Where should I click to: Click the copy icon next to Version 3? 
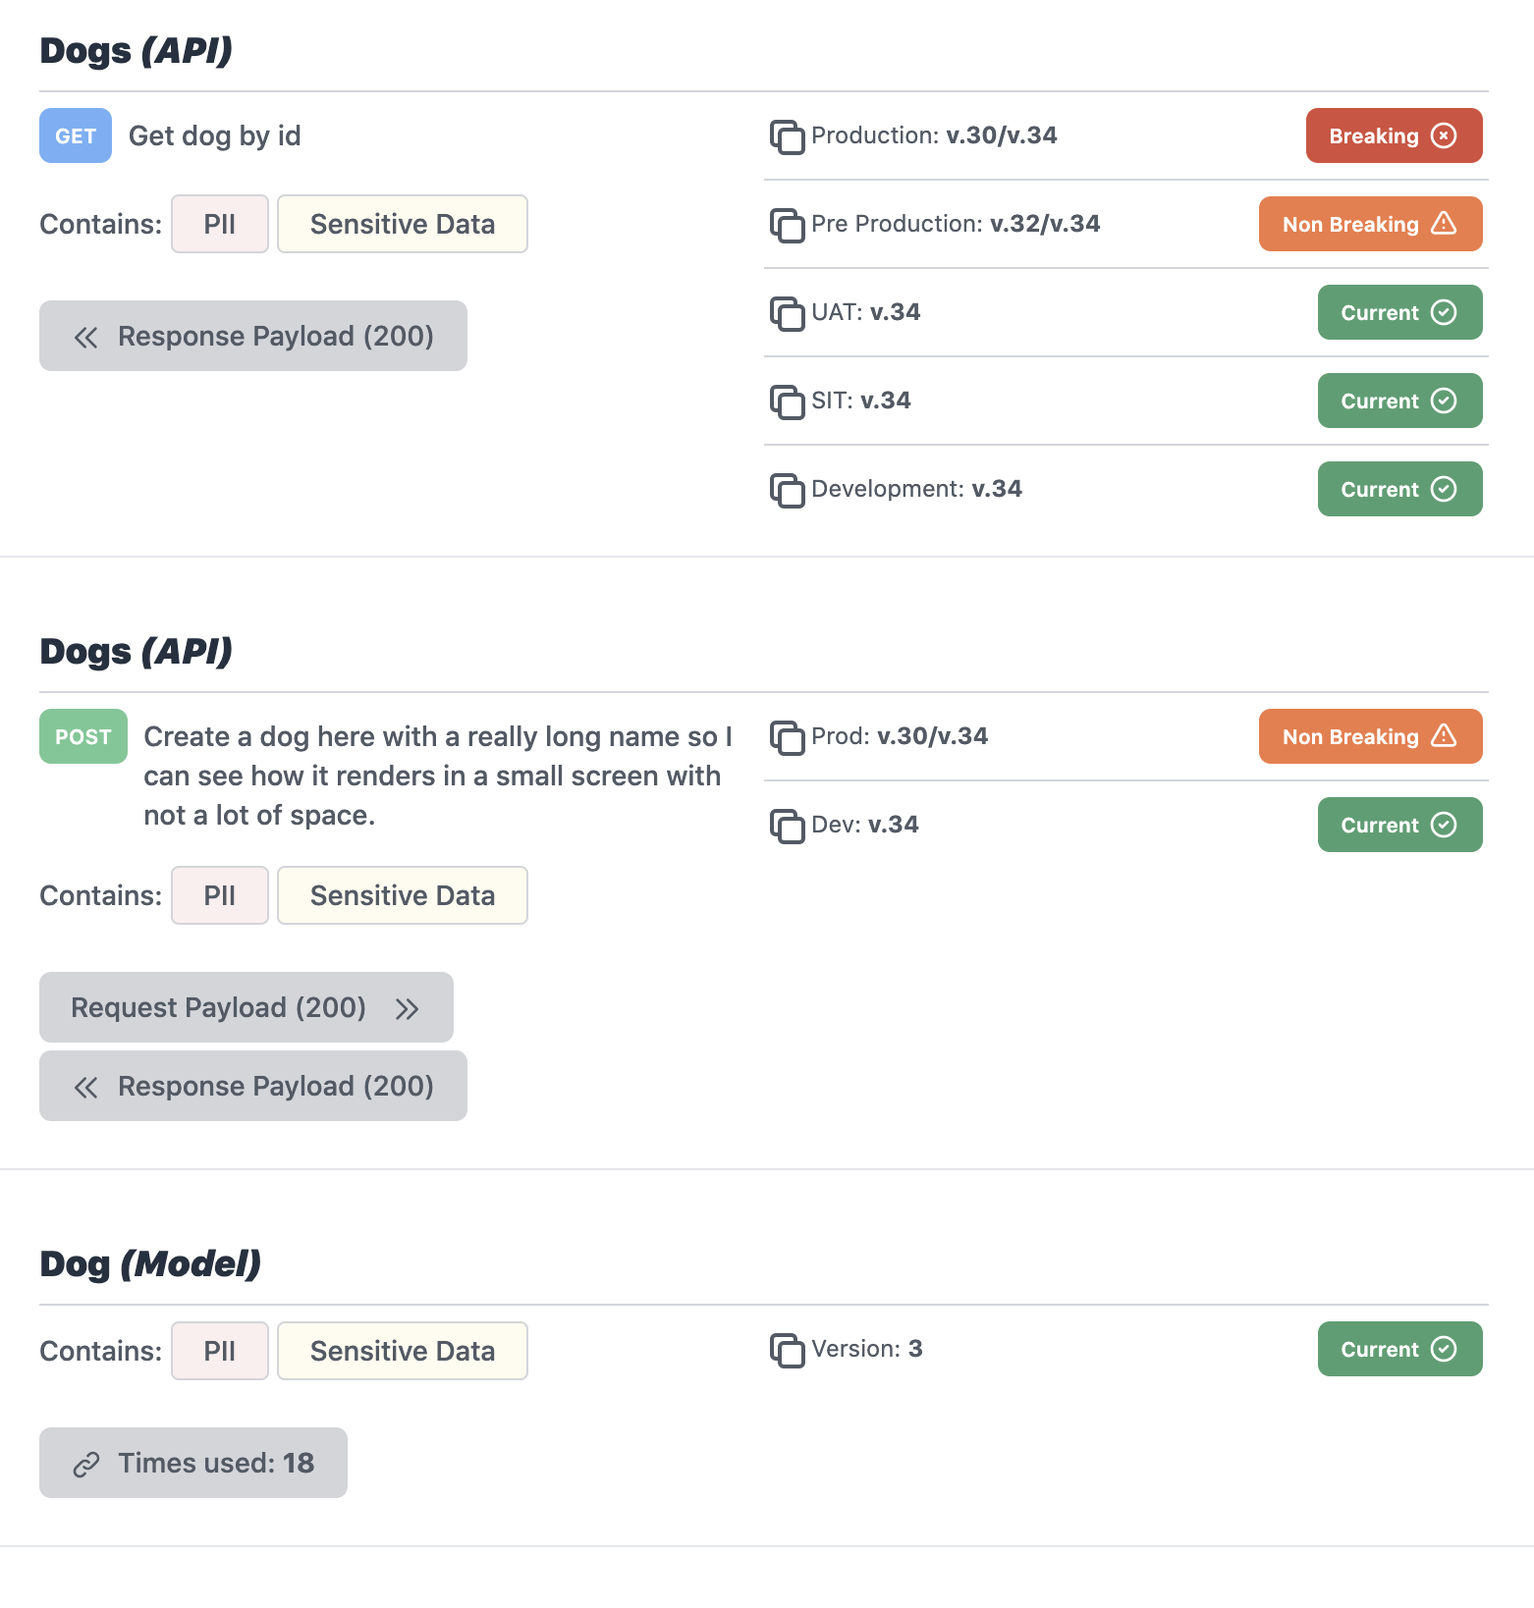(x=787, y=1350)
